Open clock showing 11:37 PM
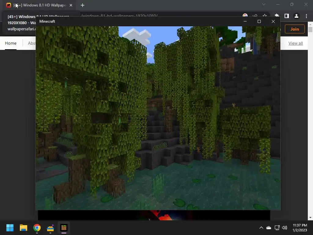 300,228
